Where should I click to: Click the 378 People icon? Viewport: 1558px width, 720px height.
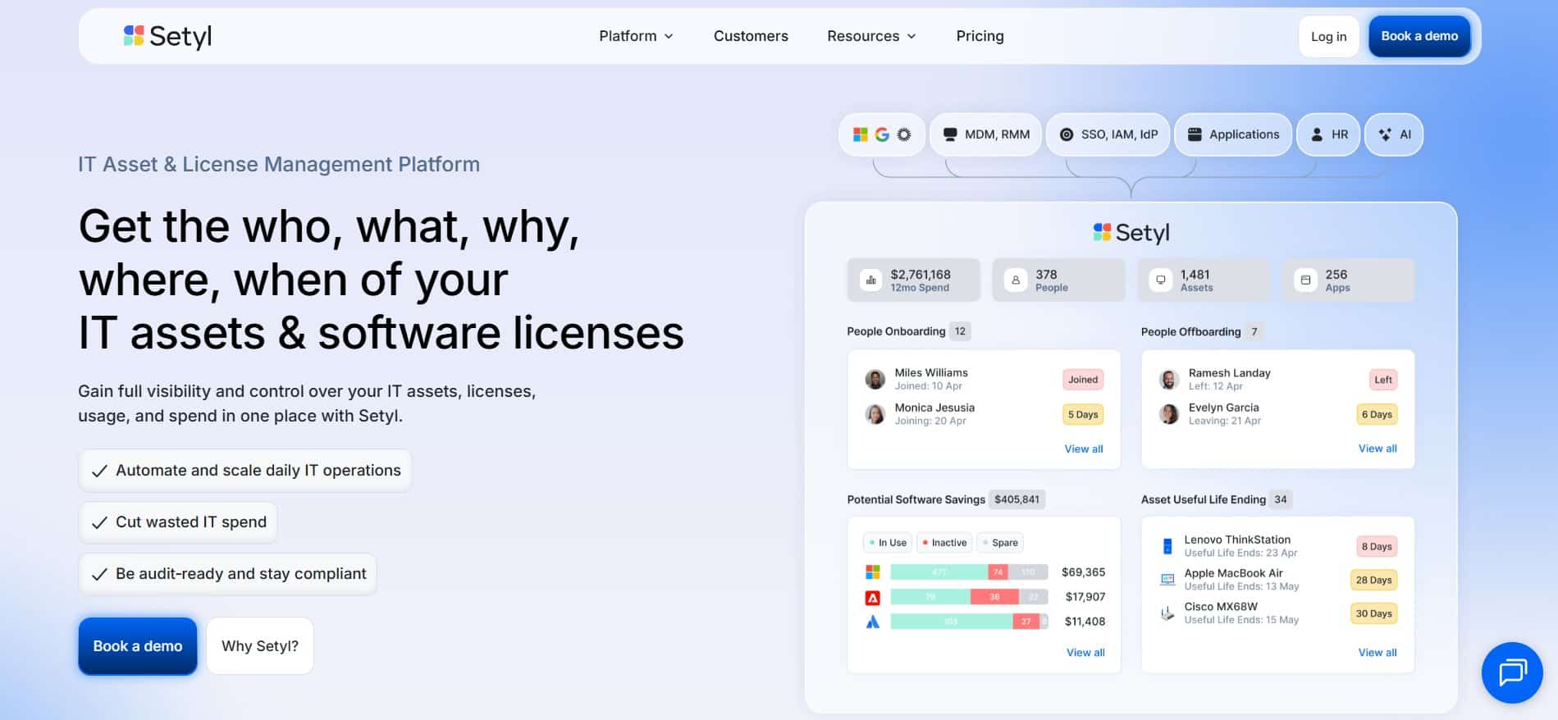[x=1016, y=280]
